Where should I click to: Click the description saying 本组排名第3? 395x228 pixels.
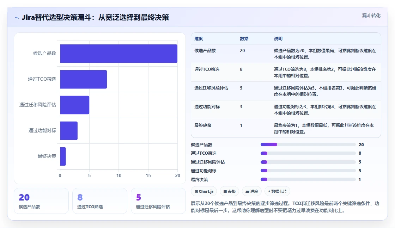tap(325, 91)
